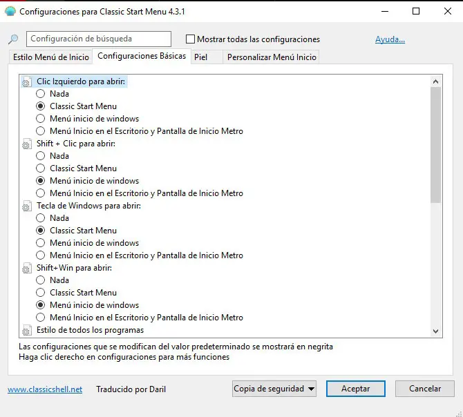Click the Classic Shell shell logo in title bar
This screenshot has height=417, width=463.
[10, 12]
